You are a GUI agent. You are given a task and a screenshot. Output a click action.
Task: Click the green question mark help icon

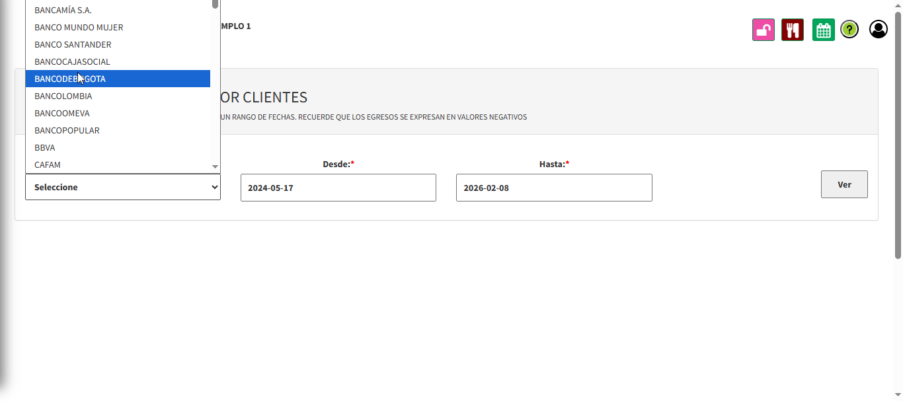[x=849, y=30]
